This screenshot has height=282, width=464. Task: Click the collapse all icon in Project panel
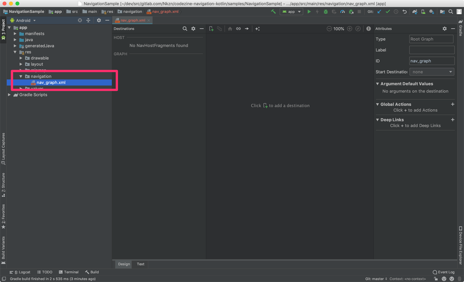(89, 20)
